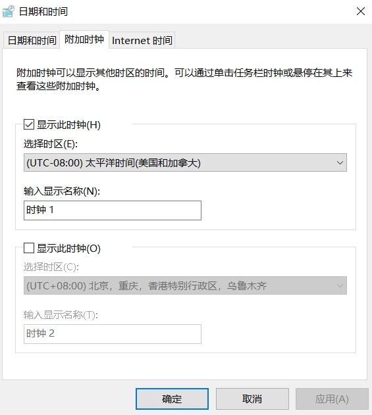The width and height of the screenshot is (372, 415).
Task: Uncheck the 显示此时钟(H) checkbox
Action: [29, 124]
